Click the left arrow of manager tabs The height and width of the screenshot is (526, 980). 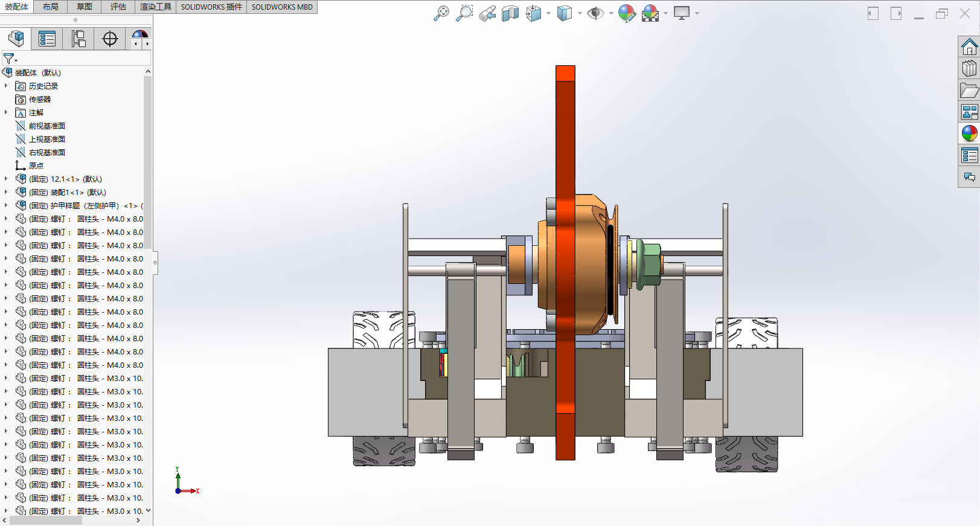tap(136, 43)
